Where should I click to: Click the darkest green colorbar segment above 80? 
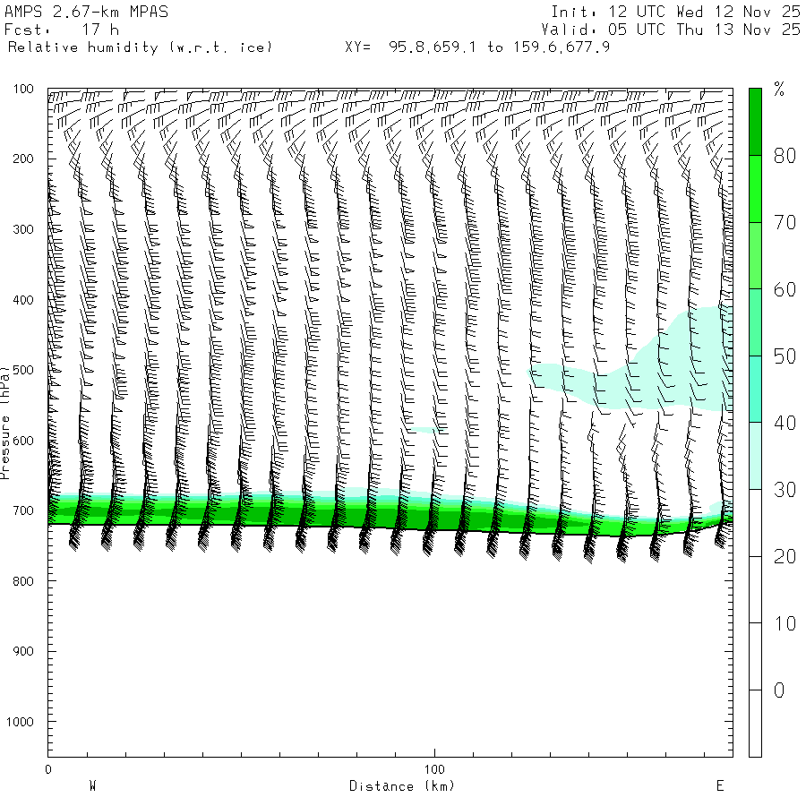[755, 122]
